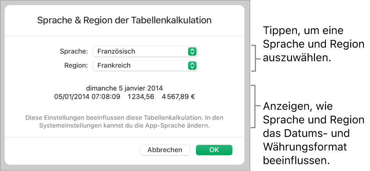Click the preview date dimanche 5 janvier 2014

point(125,88)
